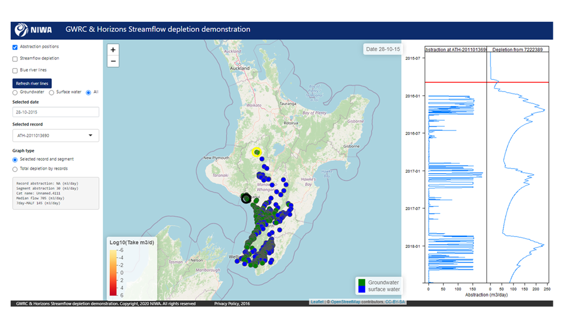567x319 pixels.
Task: Zoom in the map with plus button
Action: (113, 50)
